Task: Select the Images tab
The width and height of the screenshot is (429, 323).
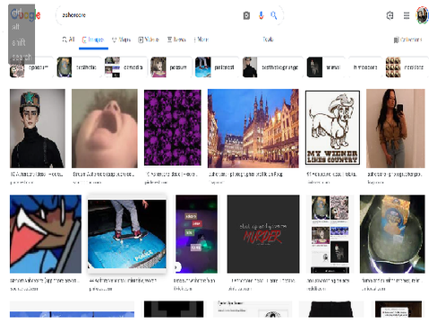Action: (93, 39)
